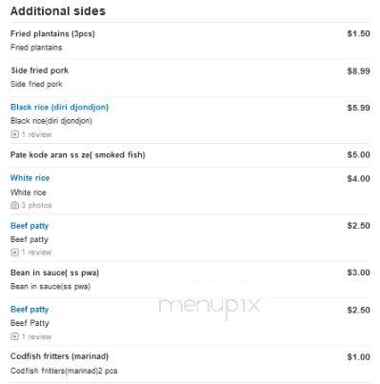Read the 1 review under first Beef patty

point(36,253)
